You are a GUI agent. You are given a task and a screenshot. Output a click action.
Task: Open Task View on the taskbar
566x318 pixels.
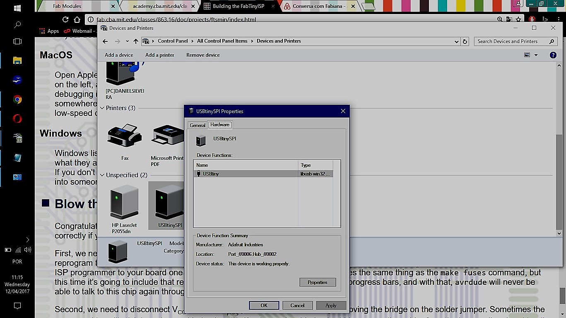pyautogui.click(x=17, y=41)
